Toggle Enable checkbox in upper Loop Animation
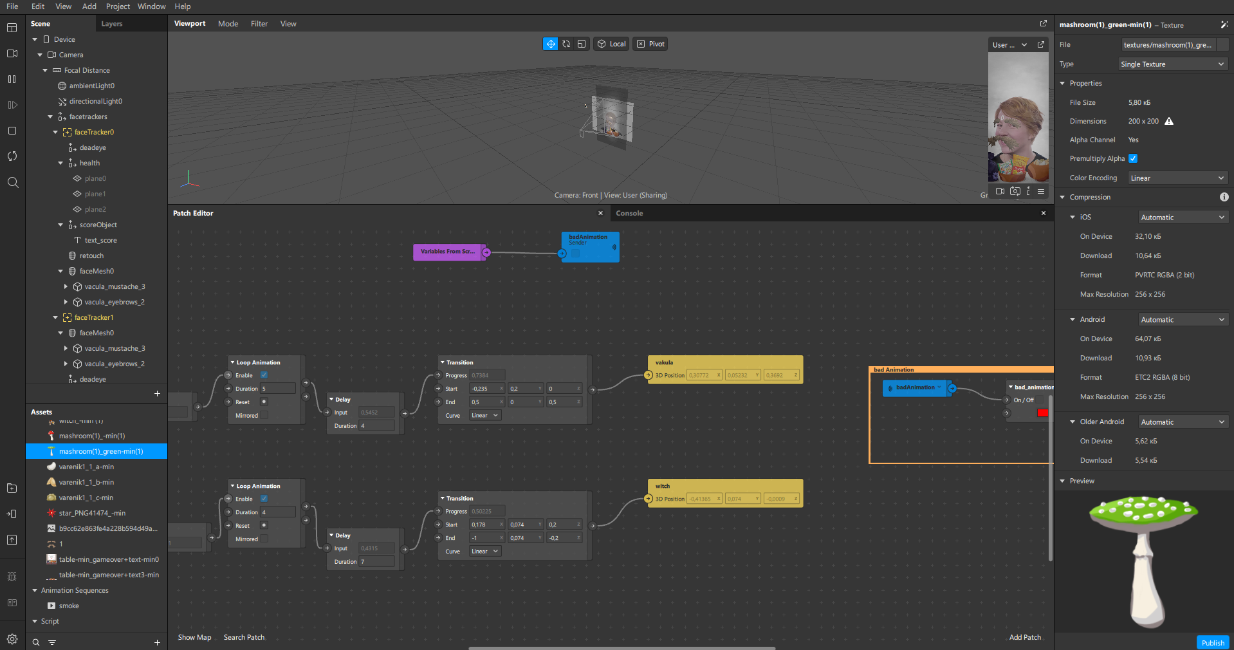Viewport: 1234px width, 650px height. point(264,375)
